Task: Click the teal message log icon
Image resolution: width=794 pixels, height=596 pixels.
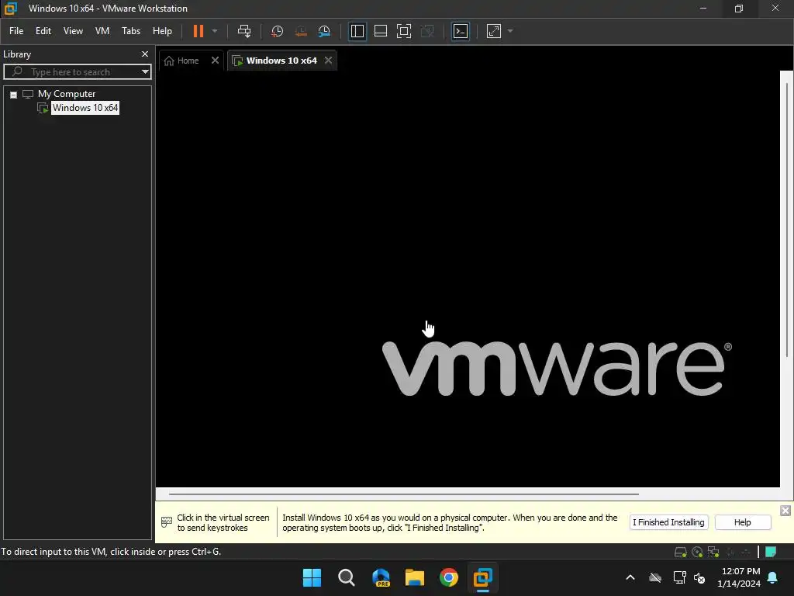Action: pyautogui.click(x=770, y=552)
